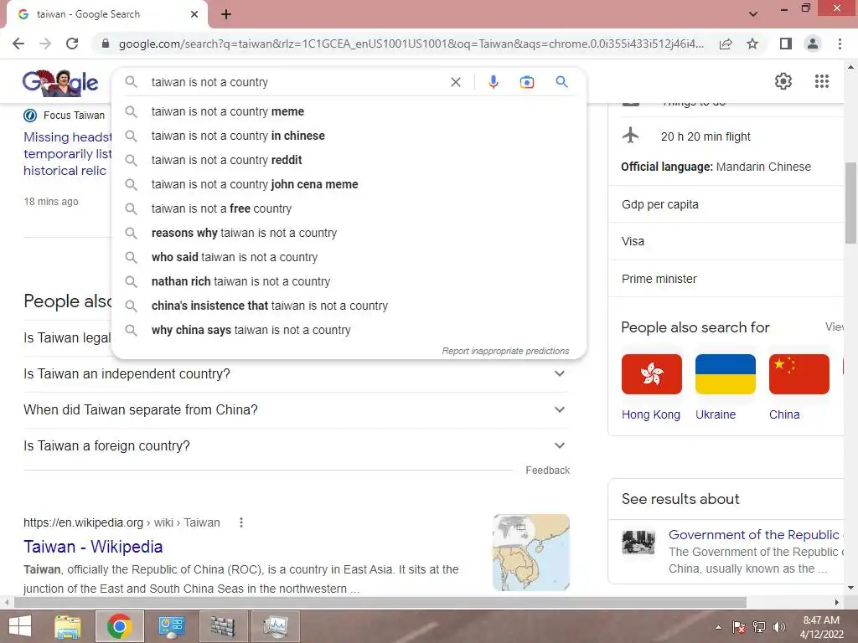Open the 'Gdp per capita' row
The height and width of the screenshot is (643, 858).
click(x=726, y=204)
